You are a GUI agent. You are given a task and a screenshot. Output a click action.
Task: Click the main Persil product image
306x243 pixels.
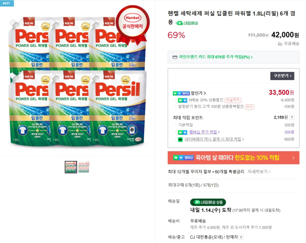coord(77,81)
